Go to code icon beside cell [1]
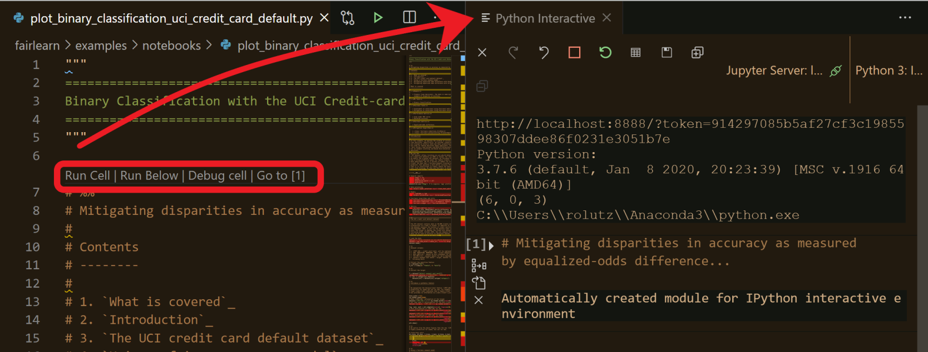The height and width of the screenshot is (352, 928). tap(478, 265)
